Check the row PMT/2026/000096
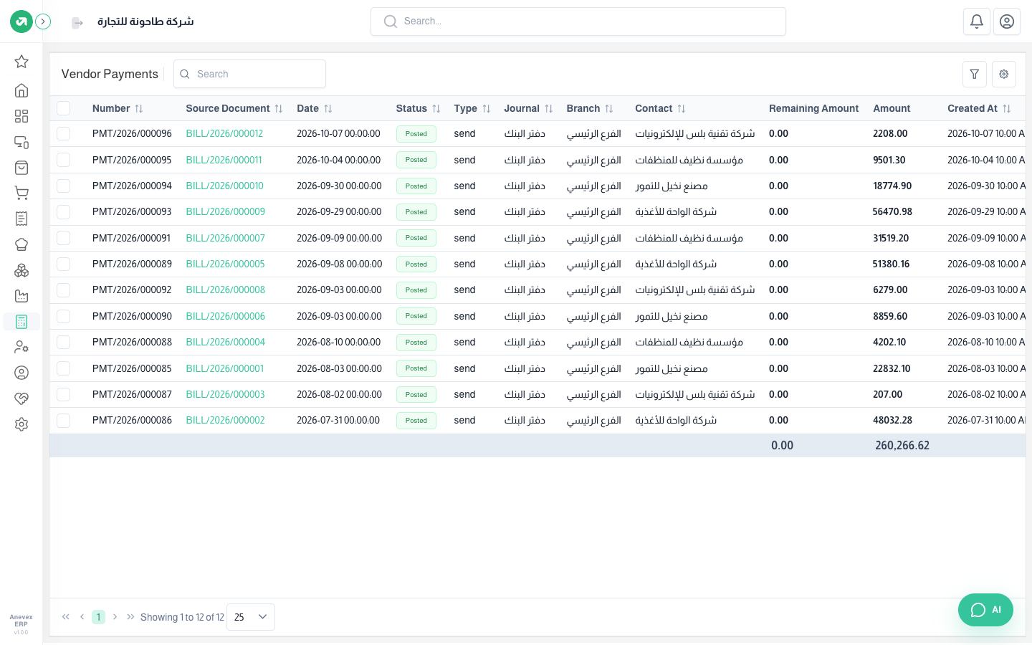1032x645 pixels. (x=64, y=133)
